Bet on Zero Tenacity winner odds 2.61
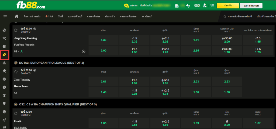This screenshot has height=129, width=276. click(x=103, y=81)
